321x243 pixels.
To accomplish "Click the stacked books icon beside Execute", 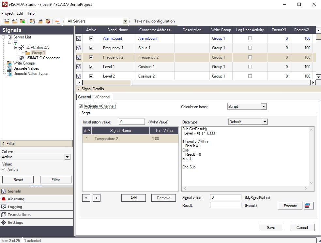I will pos(309,206).
